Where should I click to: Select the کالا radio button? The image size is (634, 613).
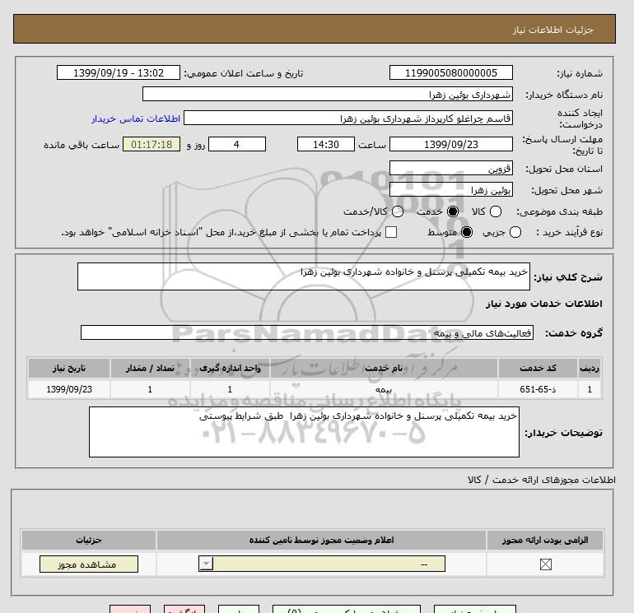pyautogui.click(x=496, y=211)
